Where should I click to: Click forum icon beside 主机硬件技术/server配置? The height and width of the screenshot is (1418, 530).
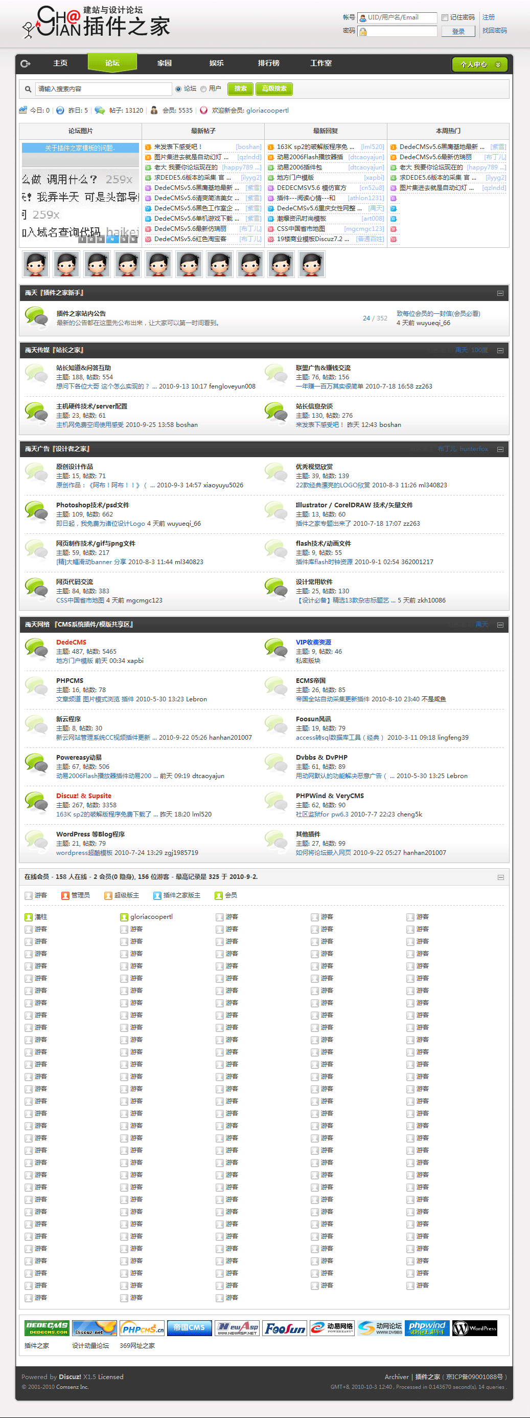tap(36, 413)
